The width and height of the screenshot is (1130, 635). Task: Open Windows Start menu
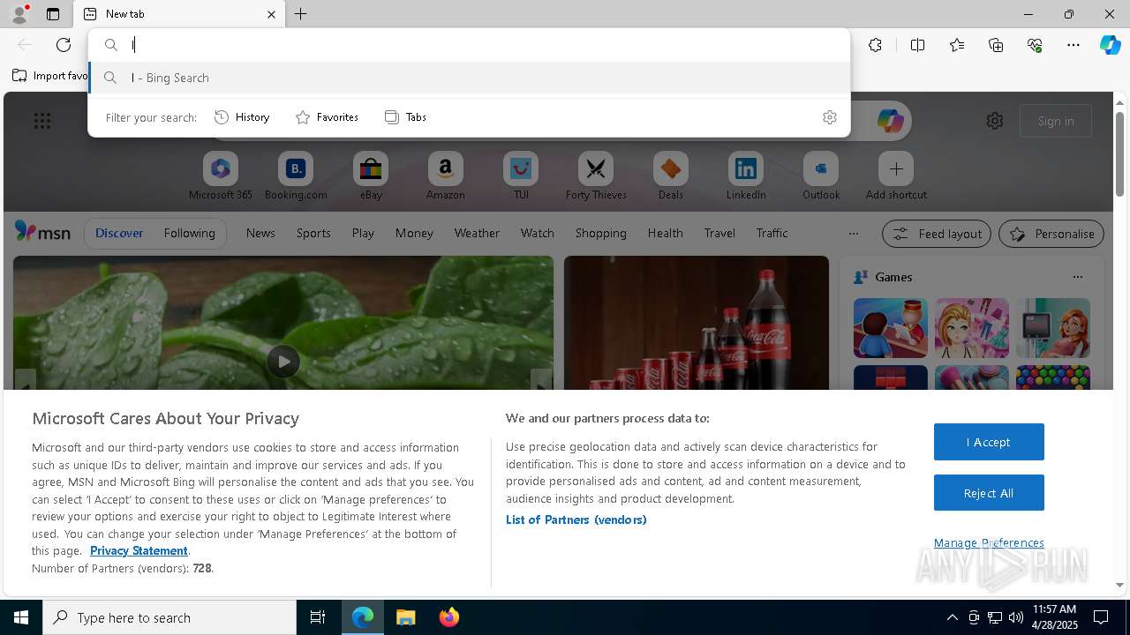[21, 617]
